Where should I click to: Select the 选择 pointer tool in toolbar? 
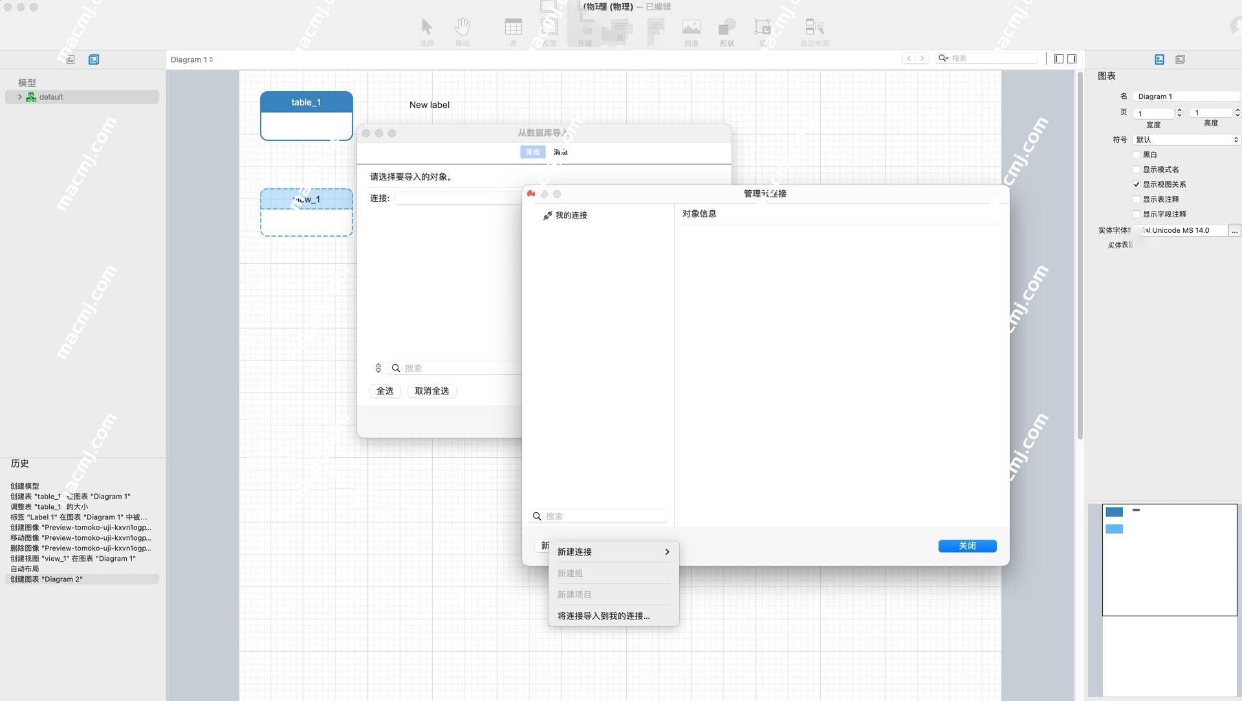pyautogui.click(x=426, y=31)
